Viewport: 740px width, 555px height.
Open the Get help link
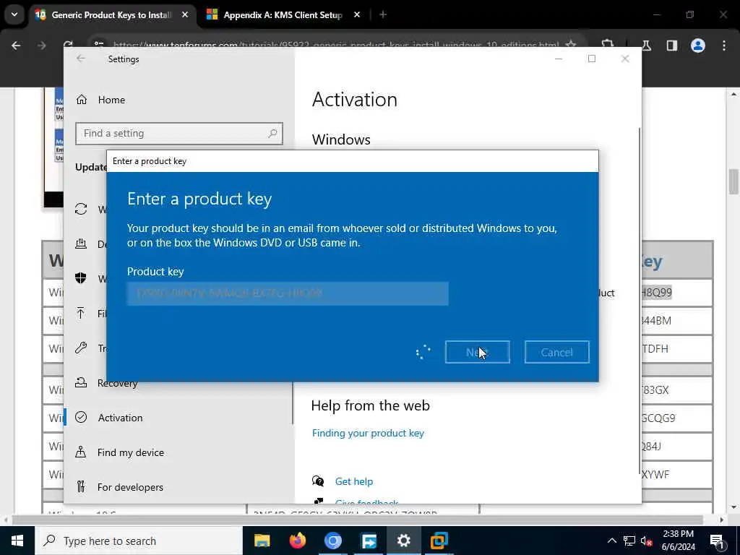tap(353, 481)
